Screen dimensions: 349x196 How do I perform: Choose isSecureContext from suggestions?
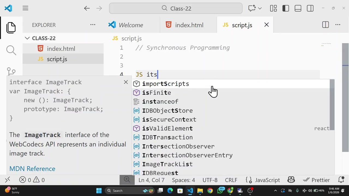[231, 120]
